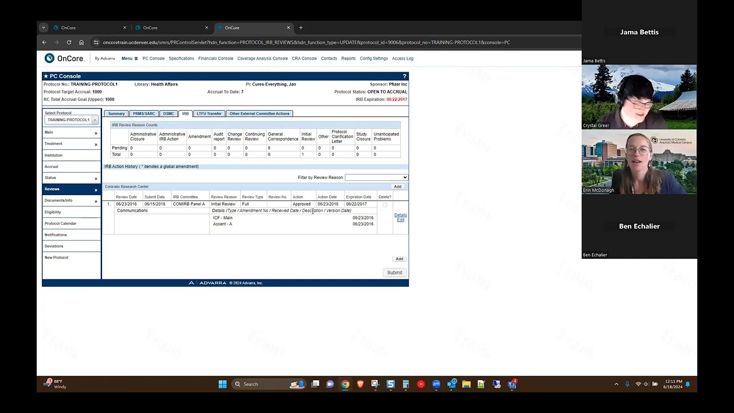Click the microphone tray icon

tap(627, 384)
